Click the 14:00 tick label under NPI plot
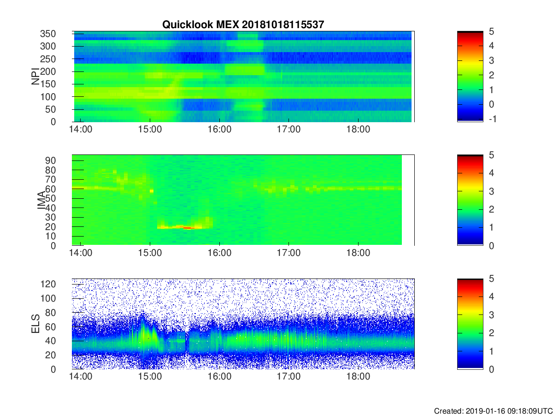The height and width of the screenshot is (415, 553). (81, 130)
